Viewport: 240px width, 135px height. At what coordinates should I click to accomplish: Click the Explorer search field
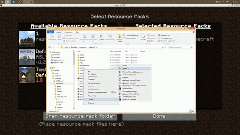(181, 47)
